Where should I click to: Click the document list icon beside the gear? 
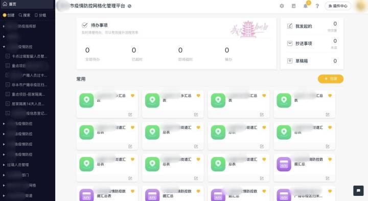(293, 6)
